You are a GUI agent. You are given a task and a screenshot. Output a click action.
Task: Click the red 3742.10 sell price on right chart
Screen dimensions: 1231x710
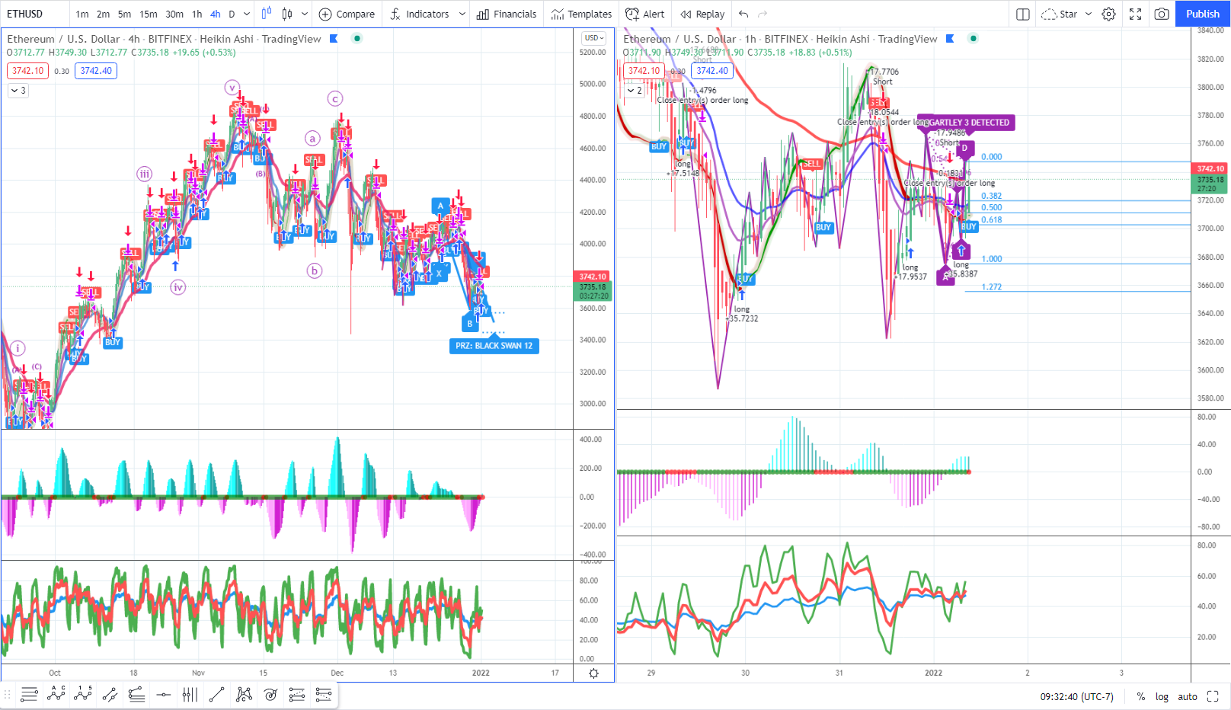pyautogui.click(x=644, y=71)
